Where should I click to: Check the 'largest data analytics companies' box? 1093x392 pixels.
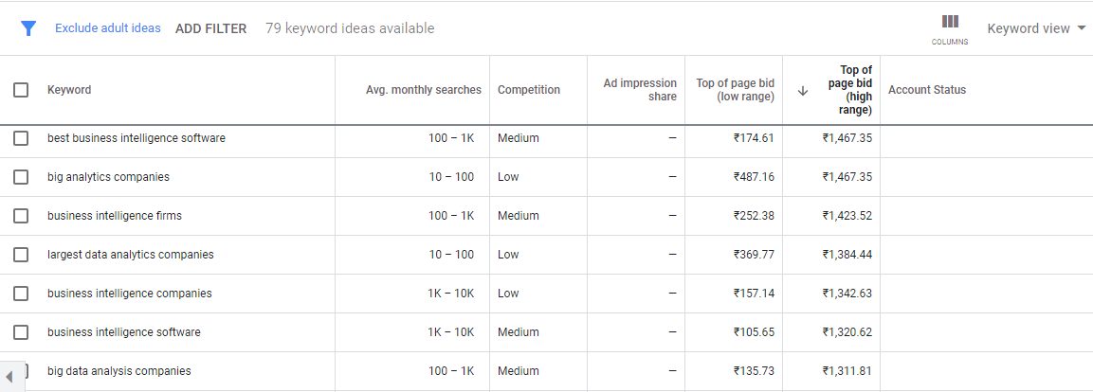point(21,255)
